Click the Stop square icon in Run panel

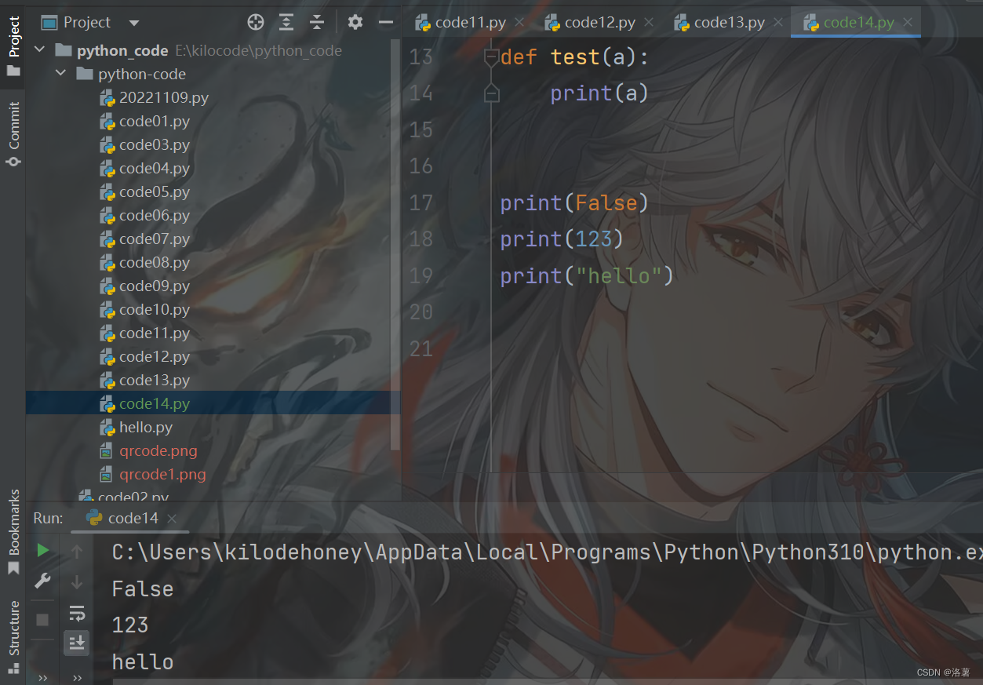click(x=43, y=619)
